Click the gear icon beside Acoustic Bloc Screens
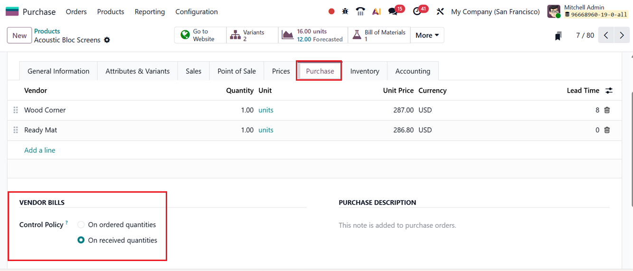 [x=107, y=40]
